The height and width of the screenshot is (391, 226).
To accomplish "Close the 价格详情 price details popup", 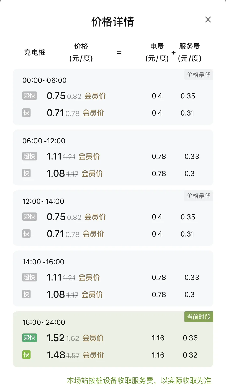I will (x=208, y=19).
